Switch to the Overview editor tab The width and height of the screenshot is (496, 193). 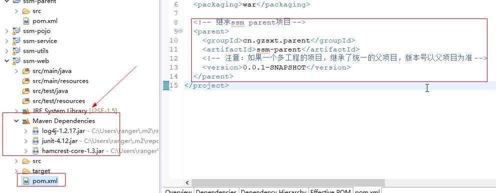(x=178, y=190)
